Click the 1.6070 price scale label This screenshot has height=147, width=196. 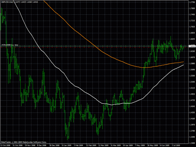[192, 57]
